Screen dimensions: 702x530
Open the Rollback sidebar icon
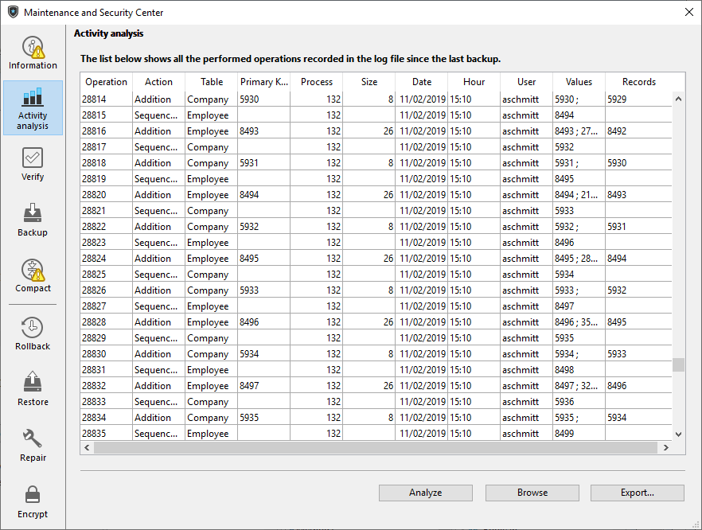pyautogui.click(x=33, y=328)
